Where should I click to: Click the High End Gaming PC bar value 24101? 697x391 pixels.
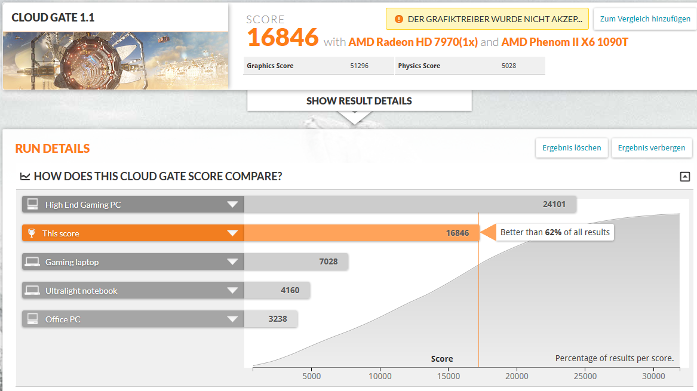(x=554, y=204)
